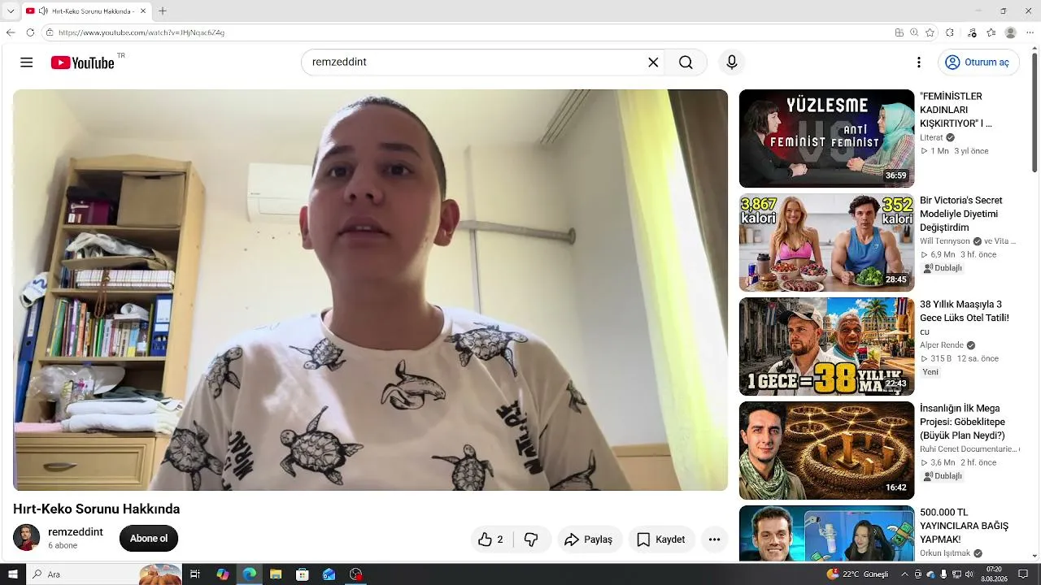View site information icon in address bar
This screenshot has height=585, width=1041.
pyautogui.click(x=50, y=32)
